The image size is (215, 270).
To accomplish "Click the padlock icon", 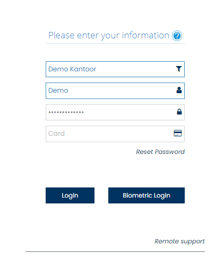I will (179, 112).
